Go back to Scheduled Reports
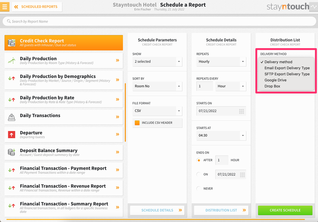Image resolution: width=318 pixels, height=222 pixels. pyautogui.click(x=37, y=7)
